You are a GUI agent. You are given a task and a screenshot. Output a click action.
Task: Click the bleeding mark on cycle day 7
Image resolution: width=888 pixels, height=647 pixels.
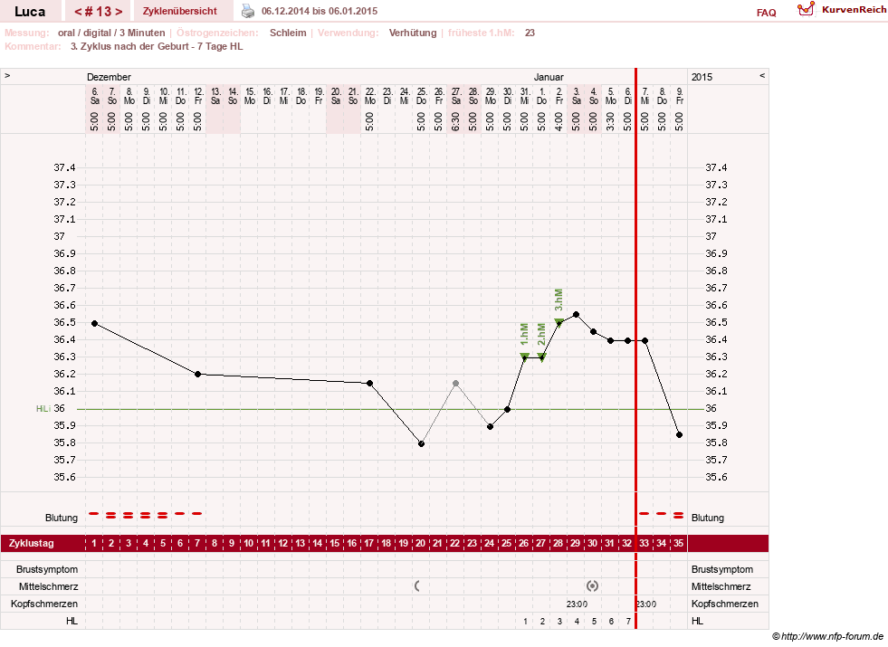pos(197,513)
